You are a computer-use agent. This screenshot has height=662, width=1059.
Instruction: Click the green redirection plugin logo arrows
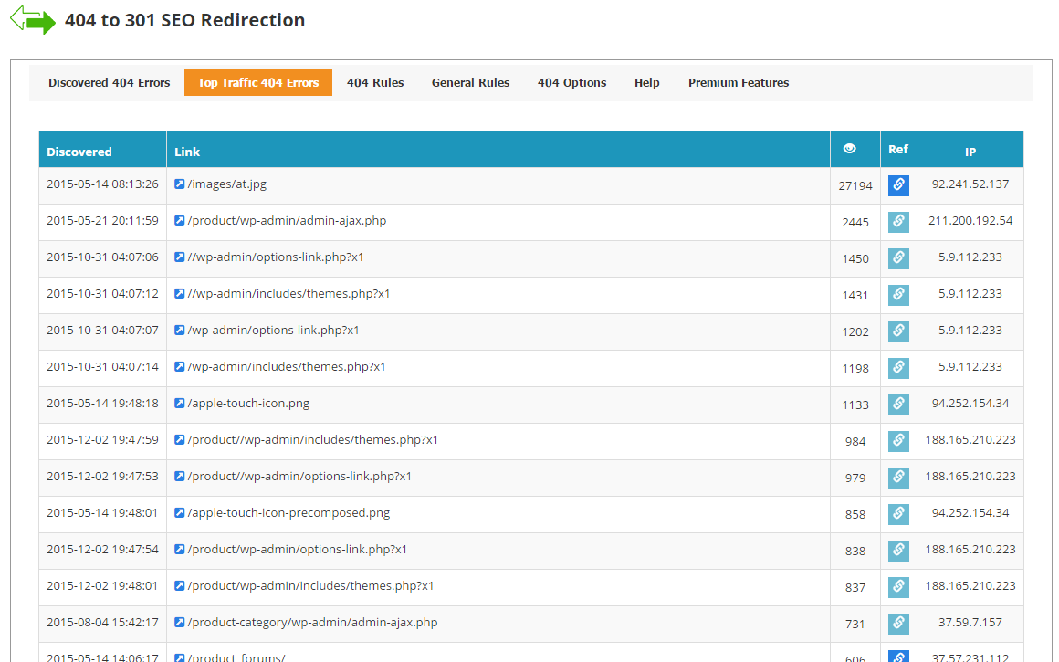[x=33, y=19]
